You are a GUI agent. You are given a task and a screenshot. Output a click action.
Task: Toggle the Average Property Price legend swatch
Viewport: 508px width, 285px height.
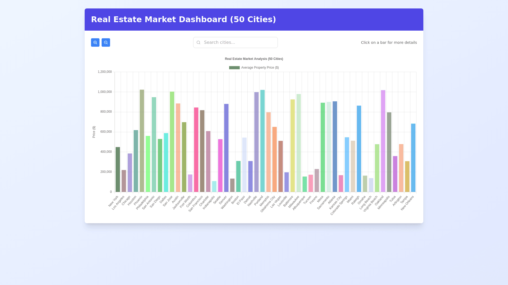[234, 68]
